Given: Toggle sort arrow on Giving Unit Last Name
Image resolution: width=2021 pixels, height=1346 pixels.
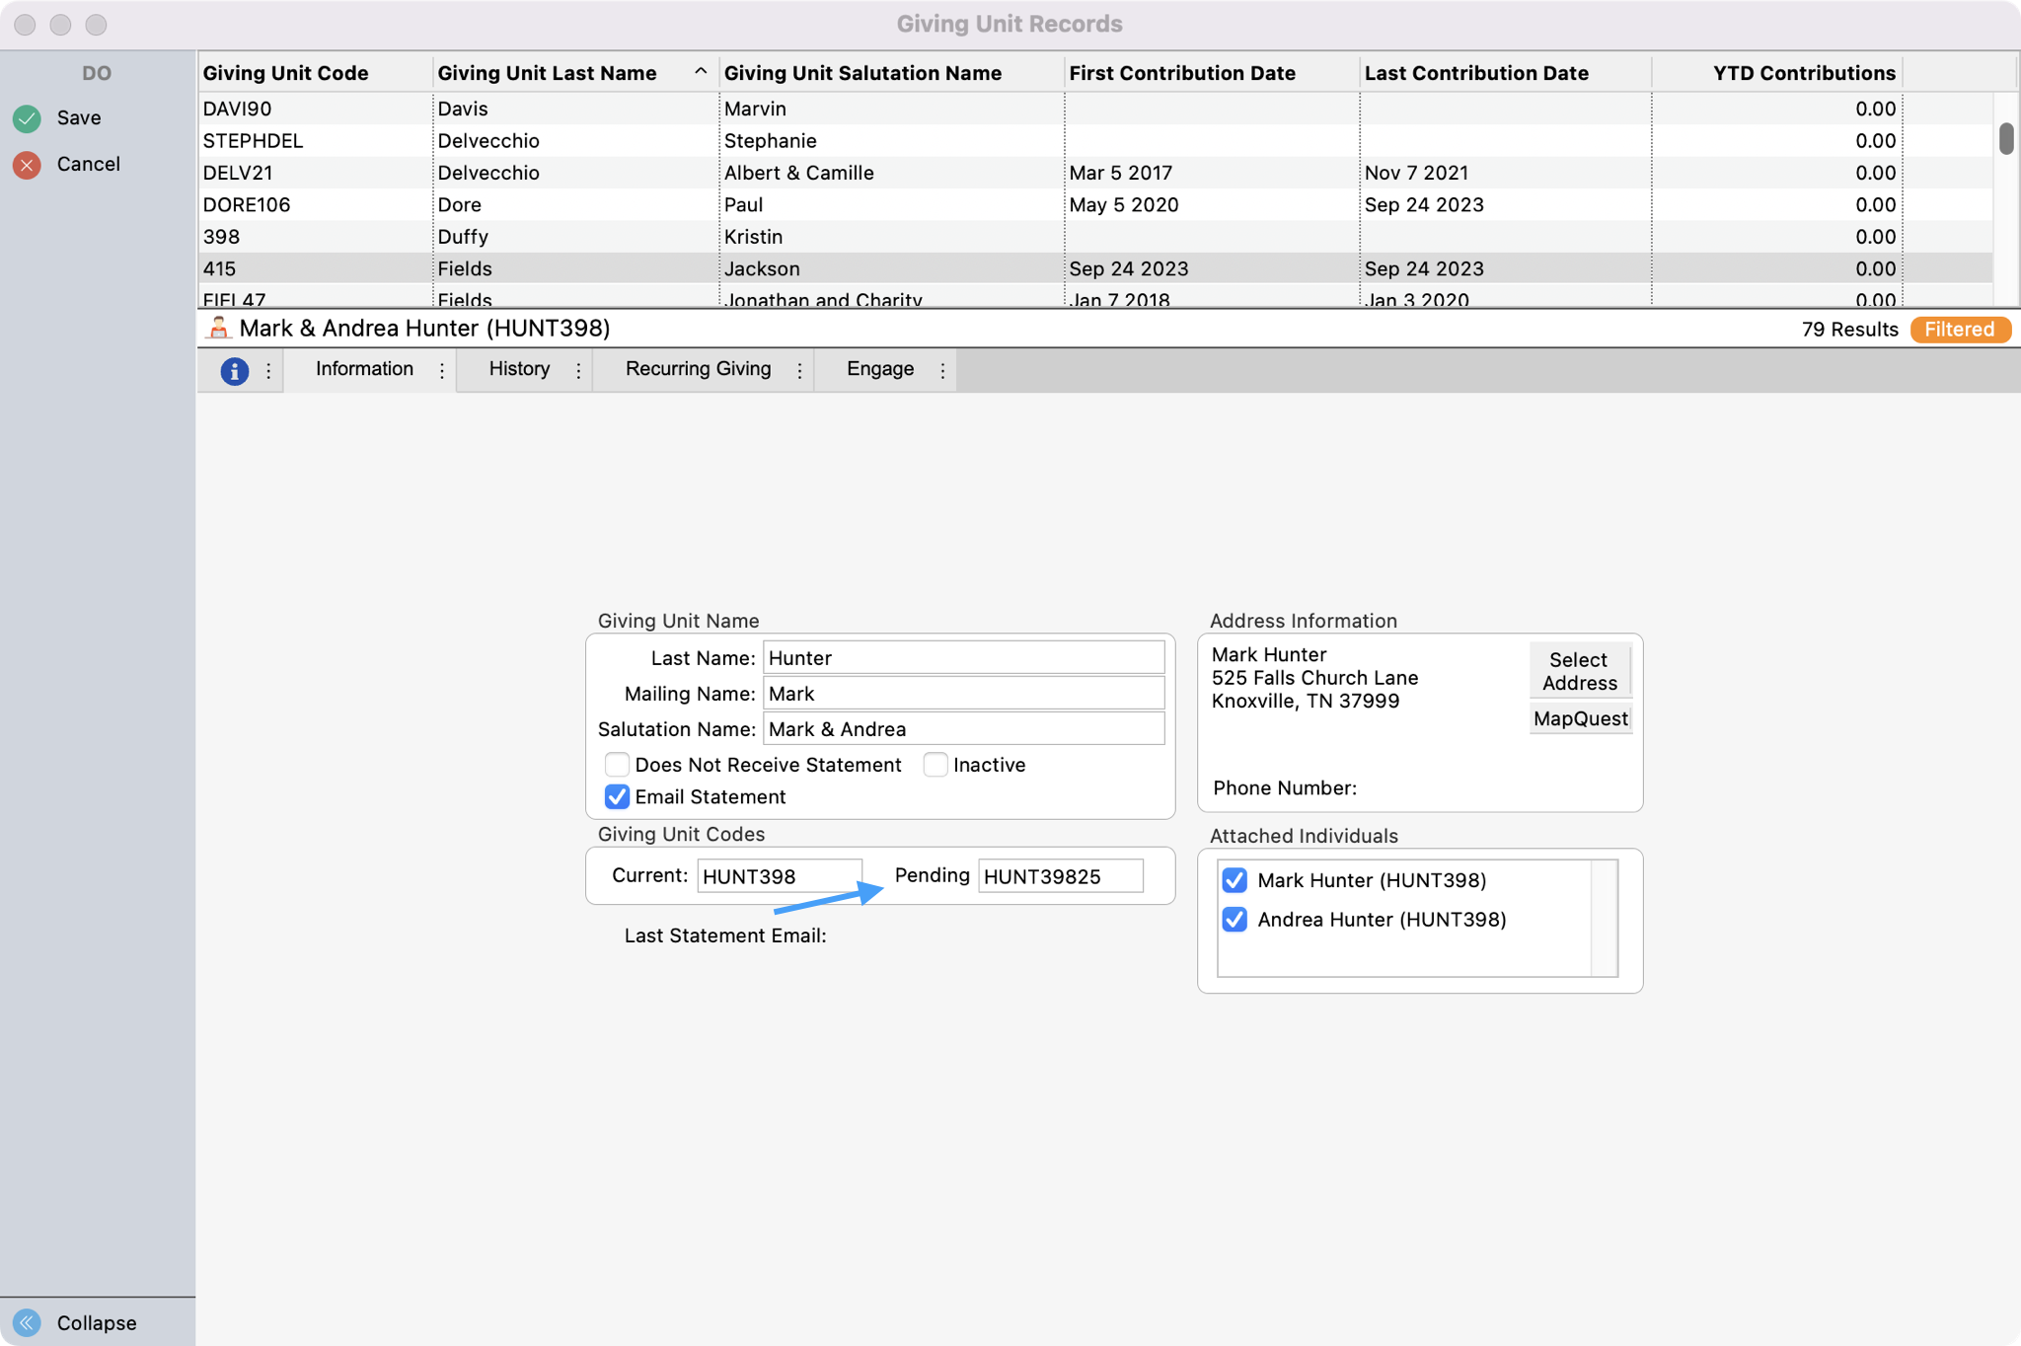Looking at the screenshot, I should coord(701,72).
